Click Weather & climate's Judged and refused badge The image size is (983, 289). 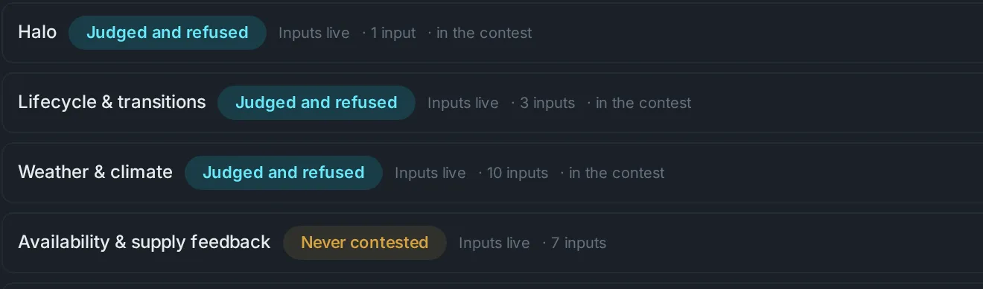(x=284, y=173)
